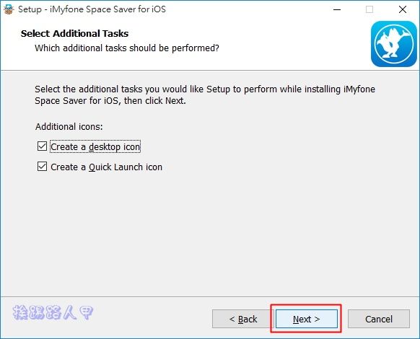Close the Setup window with X
Viewport: 420px width, 339px height.
pyautogui.click(x=403, y=9)
